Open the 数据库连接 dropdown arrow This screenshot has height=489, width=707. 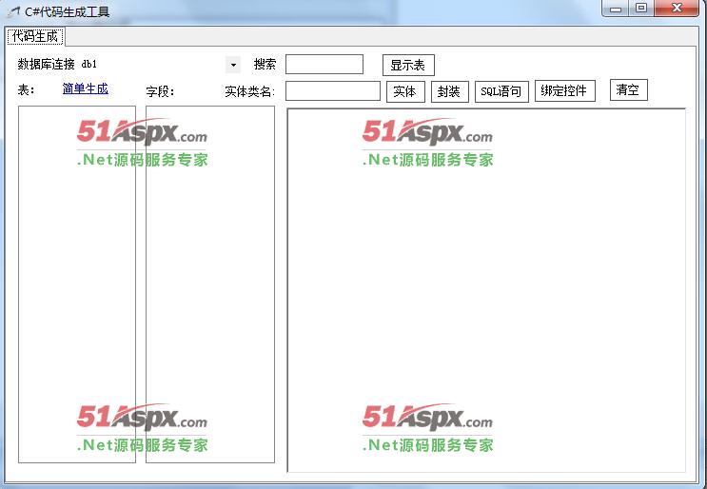click(233, 65)
